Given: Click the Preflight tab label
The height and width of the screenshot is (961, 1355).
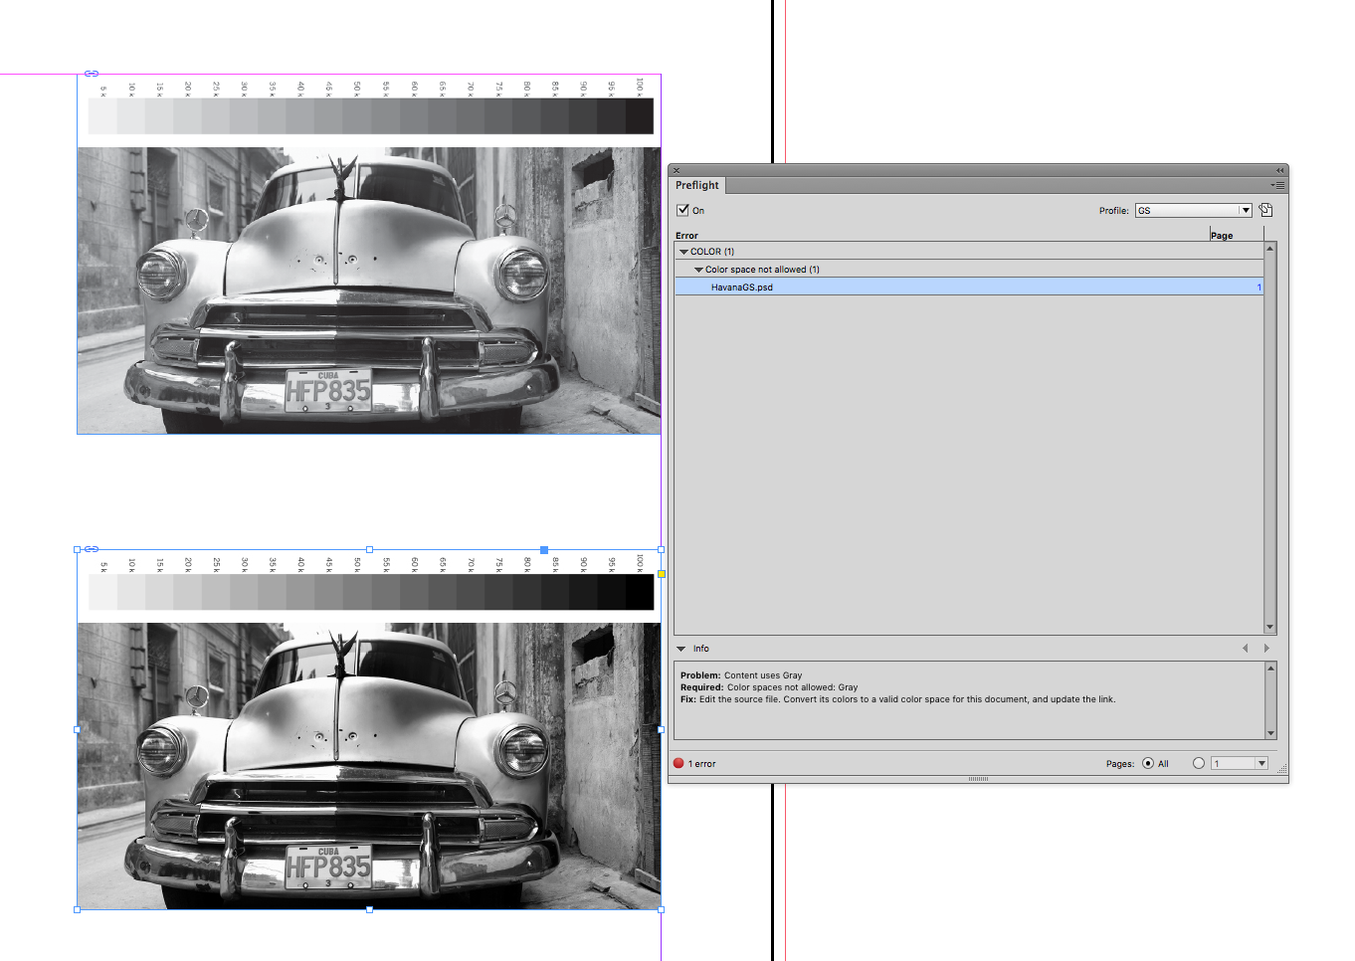Looking at the screenshot, I should [x=697, y=185].
